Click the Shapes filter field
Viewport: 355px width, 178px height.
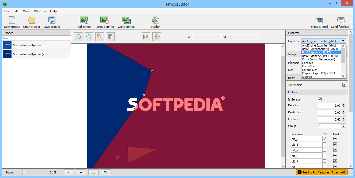(37, 38)
